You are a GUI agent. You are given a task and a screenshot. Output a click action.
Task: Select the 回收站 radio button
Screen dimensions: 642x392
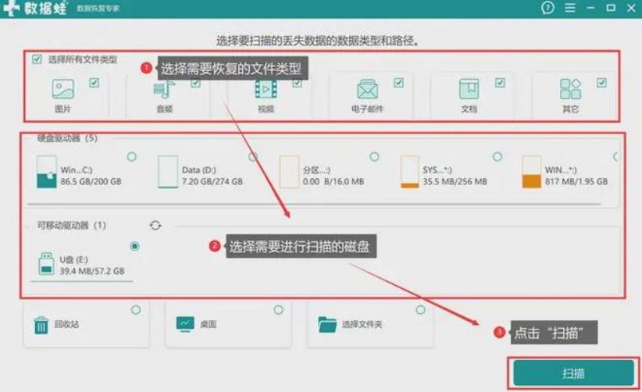click(136, 310)
